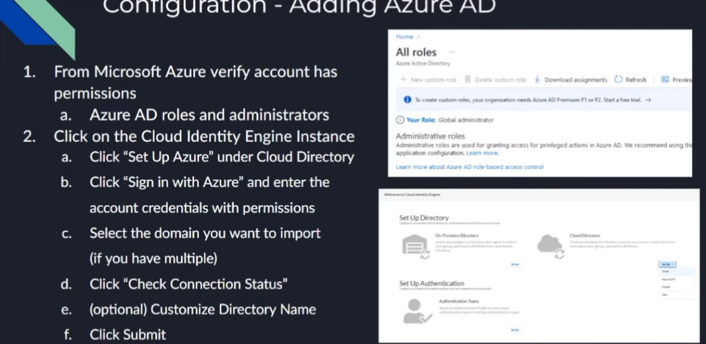Screen dimensions: 706x344
Task: Click the Administrative roles heading
Action: click(430, 137)
